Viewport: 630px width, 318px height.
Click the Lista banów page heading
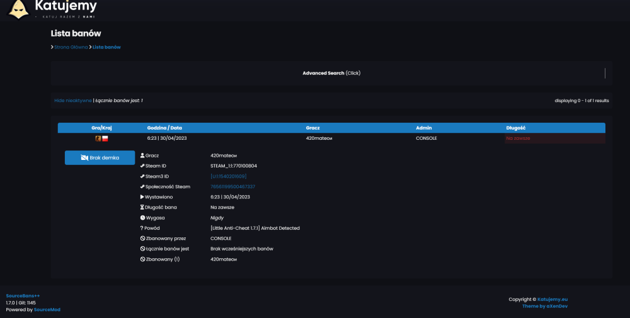[76, 33]
